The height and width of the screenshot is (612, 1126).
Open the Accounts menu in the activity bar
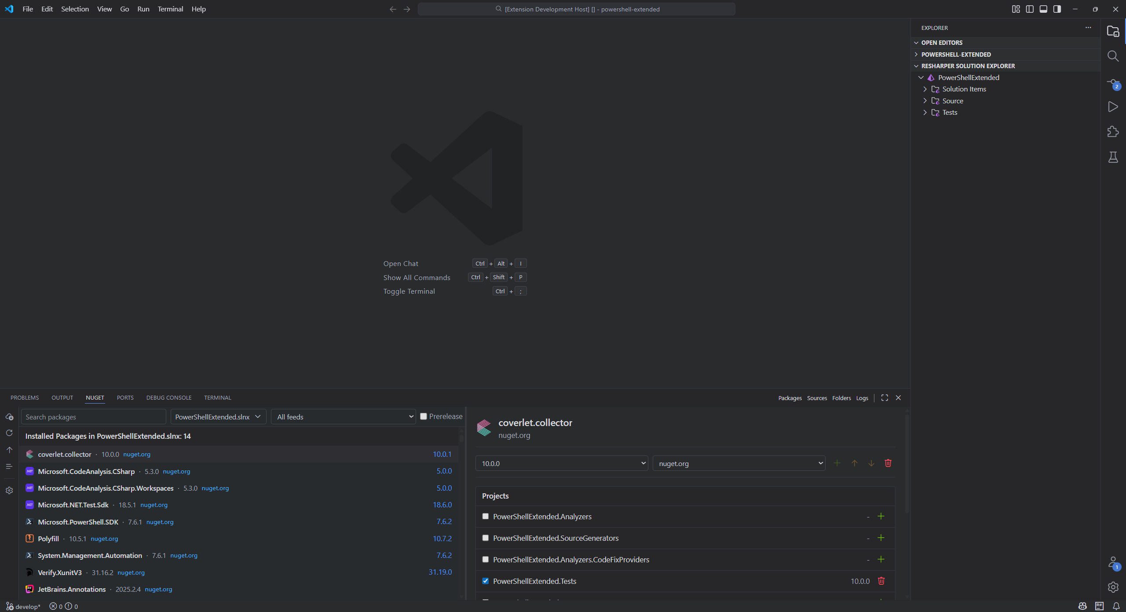(1113, 563)
